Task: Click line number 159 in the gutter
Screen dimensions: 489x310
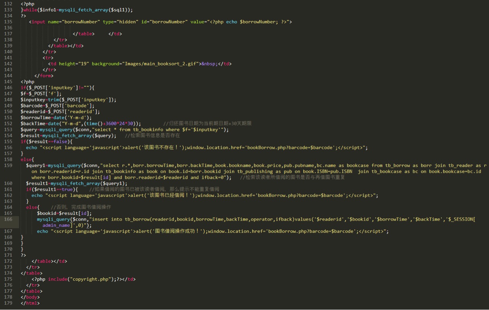Action: 8,166
